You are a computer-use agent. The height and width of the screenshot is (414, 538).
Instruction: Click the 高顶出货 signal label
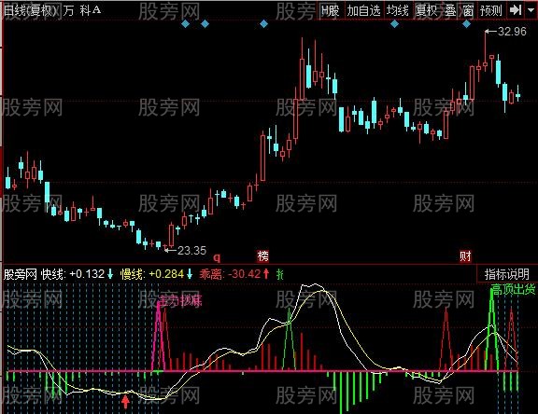(514, 290)
